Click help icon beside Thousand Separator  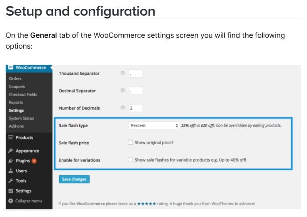[122, 74]
